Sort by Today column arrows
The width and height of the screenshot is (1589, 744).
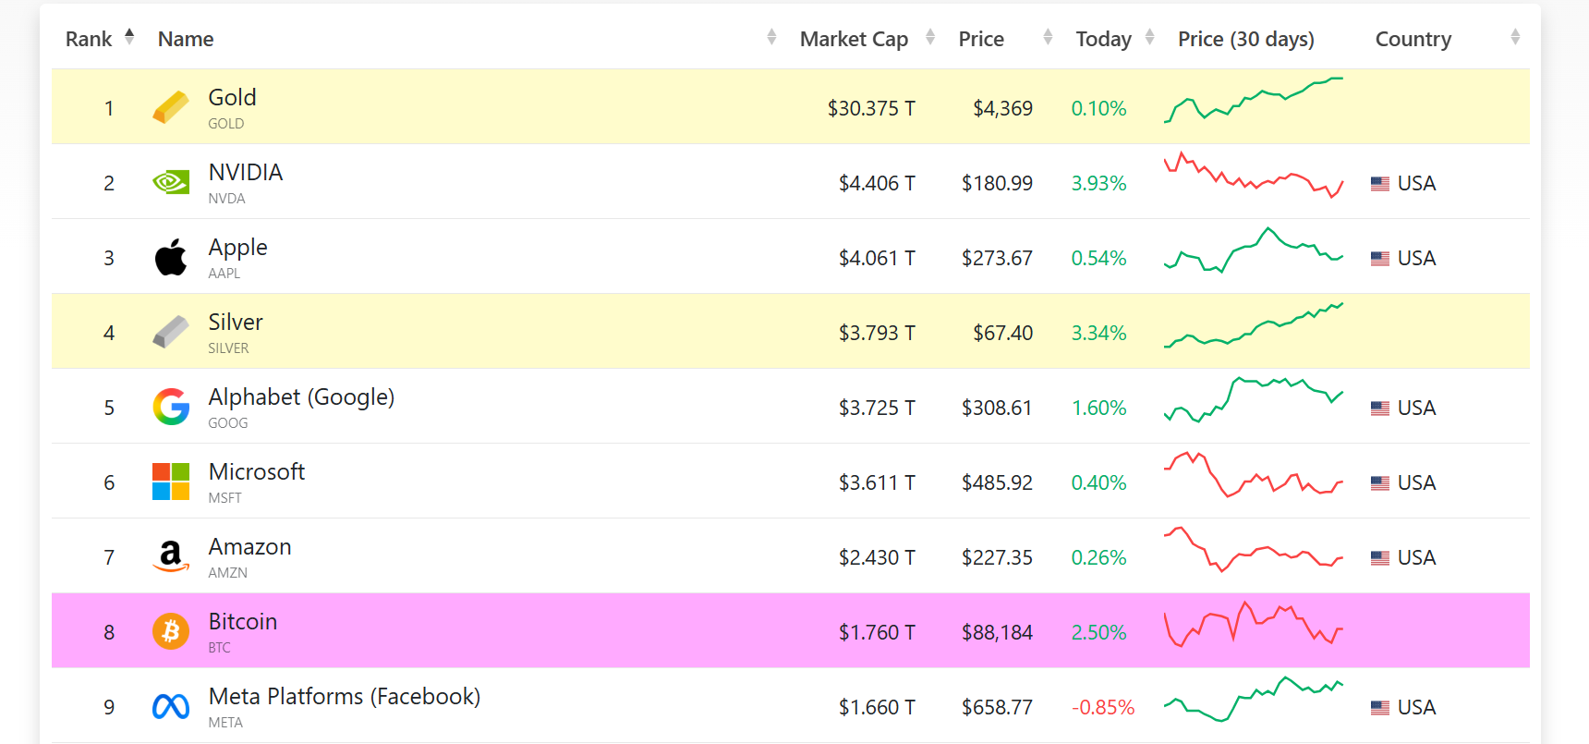coord(1149,37)
